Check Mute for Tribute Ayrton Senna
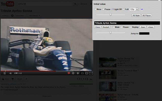The width and height of the screenshot is (162, 101). click(x=114, y=27)
